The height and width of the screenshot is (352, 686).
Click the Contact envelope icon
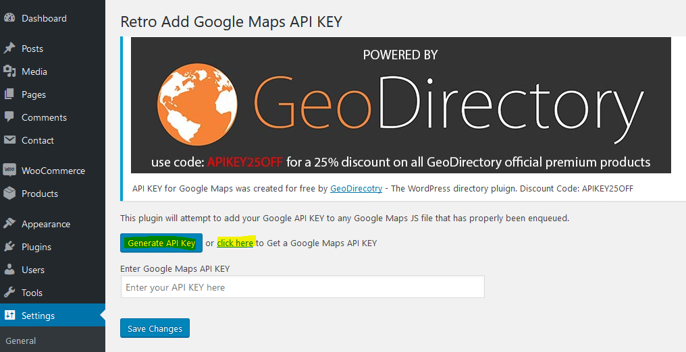click(x=9, y=140)
